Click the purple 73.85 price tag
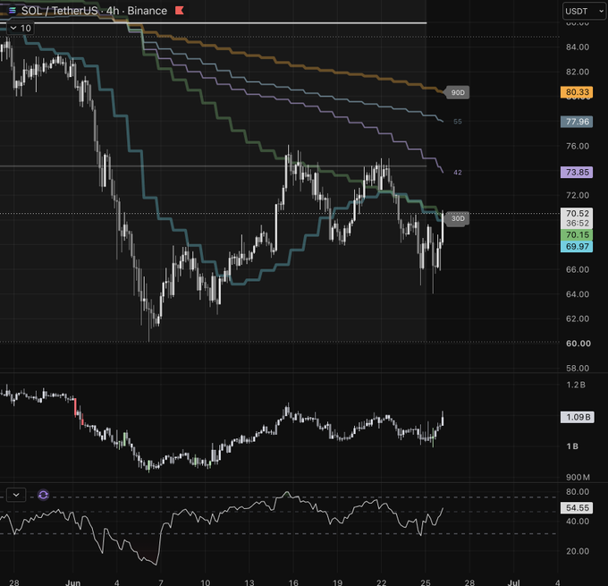The height and width of the screenshot is (586, 608). click(577, 172)
